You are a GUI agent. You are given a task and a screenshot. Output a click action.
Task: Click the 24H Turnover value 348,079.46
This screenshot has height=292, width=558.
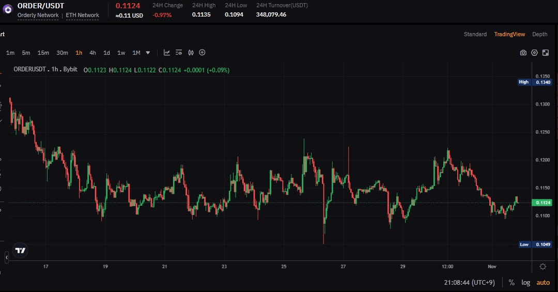pos(271,14)
